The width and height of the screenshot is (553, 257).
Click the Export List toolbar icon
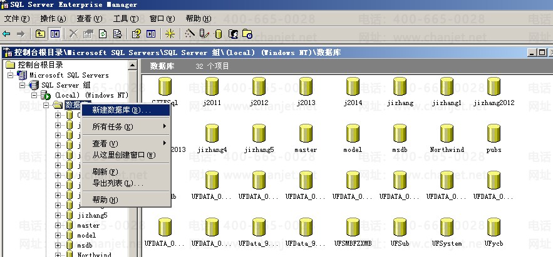point(116,34)
